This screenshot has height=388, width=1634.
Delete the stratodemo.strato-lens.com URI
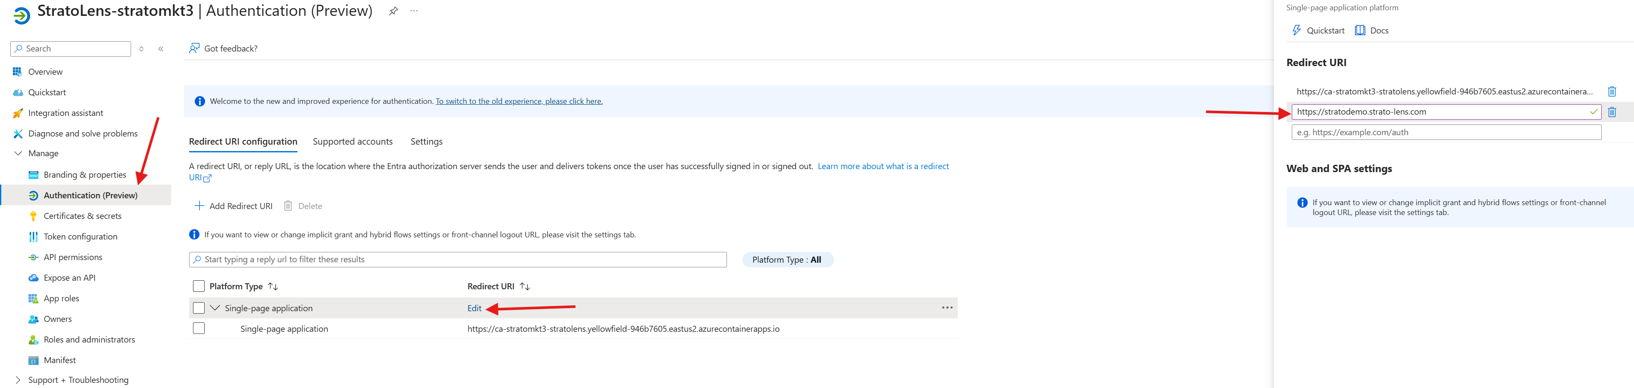[1612, 112]
